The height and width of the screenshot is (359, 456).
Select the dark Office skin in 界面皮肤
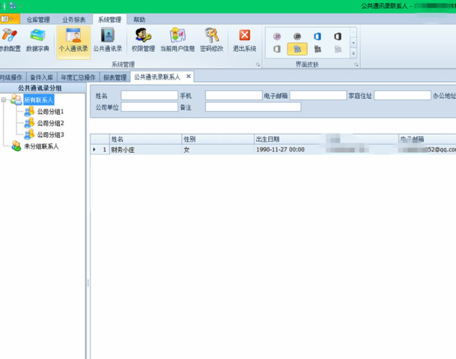coord(338,36)
